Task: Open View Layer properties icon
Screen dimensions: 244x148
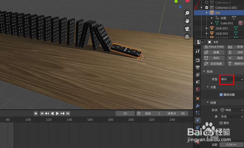Action: point(198,75)
